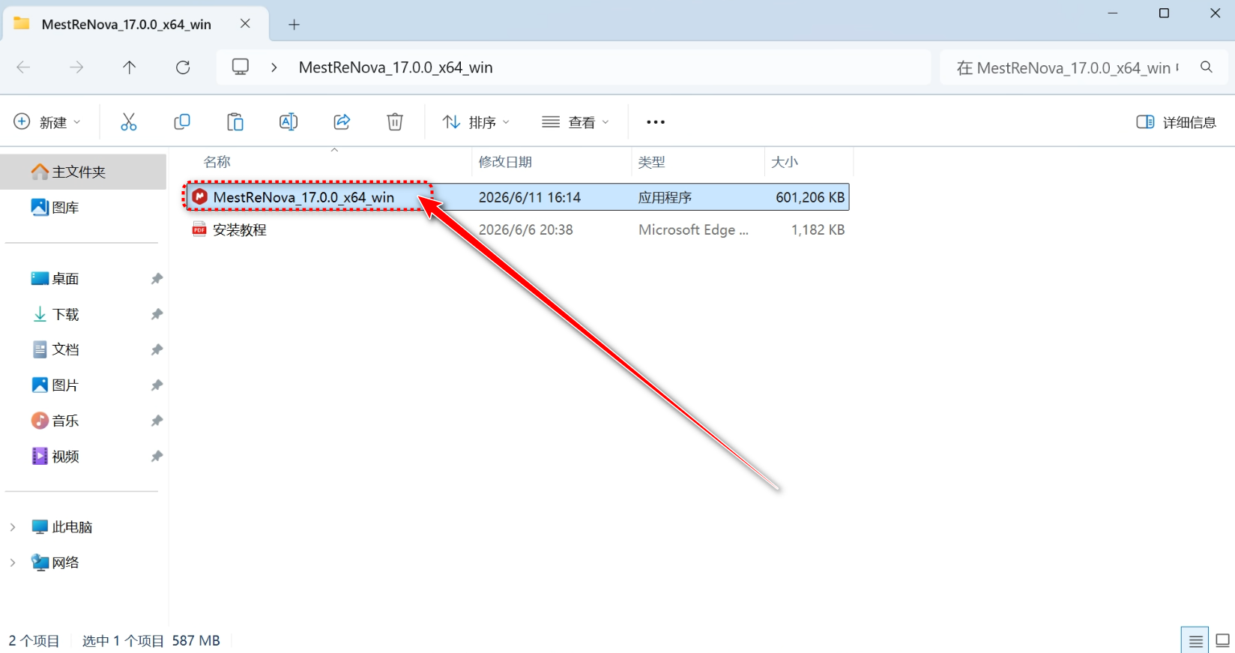Unpin 音乐 using its pin icon

pyautogui.click(x=157, y=421)
